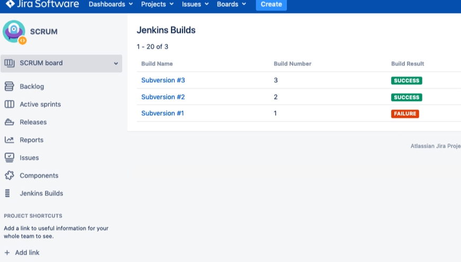Image resolution: width=461 pixels, height=262 pixels.
Task: Click the Build Result column header
Action: click(408, 64)
